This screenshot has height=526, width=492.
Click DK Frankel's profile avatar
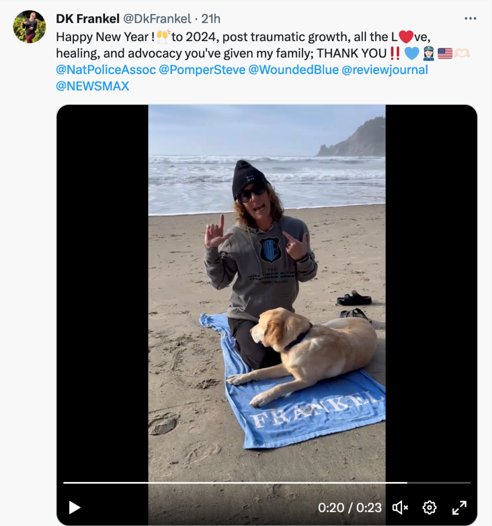click(29, 26)
